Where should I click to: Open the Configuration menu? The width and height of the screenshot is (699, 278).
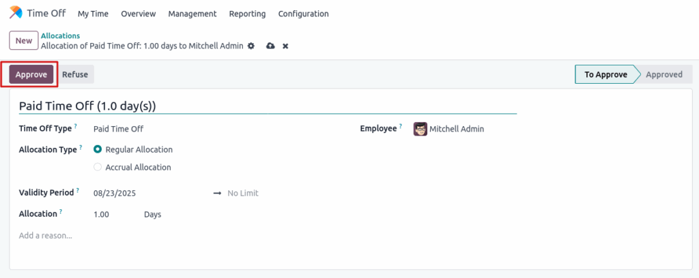coord(303,14)
